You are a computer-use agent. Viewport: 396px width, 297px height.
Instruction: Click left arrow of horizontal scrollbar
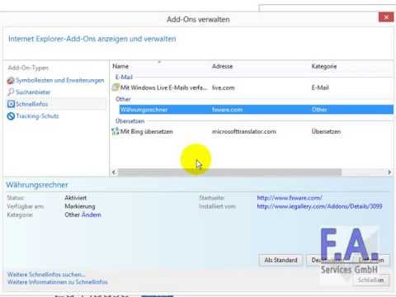tap(114, 172)
